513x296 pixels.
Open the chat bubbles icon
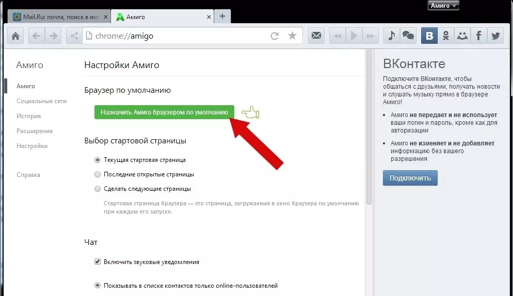(x=408, y=36)
